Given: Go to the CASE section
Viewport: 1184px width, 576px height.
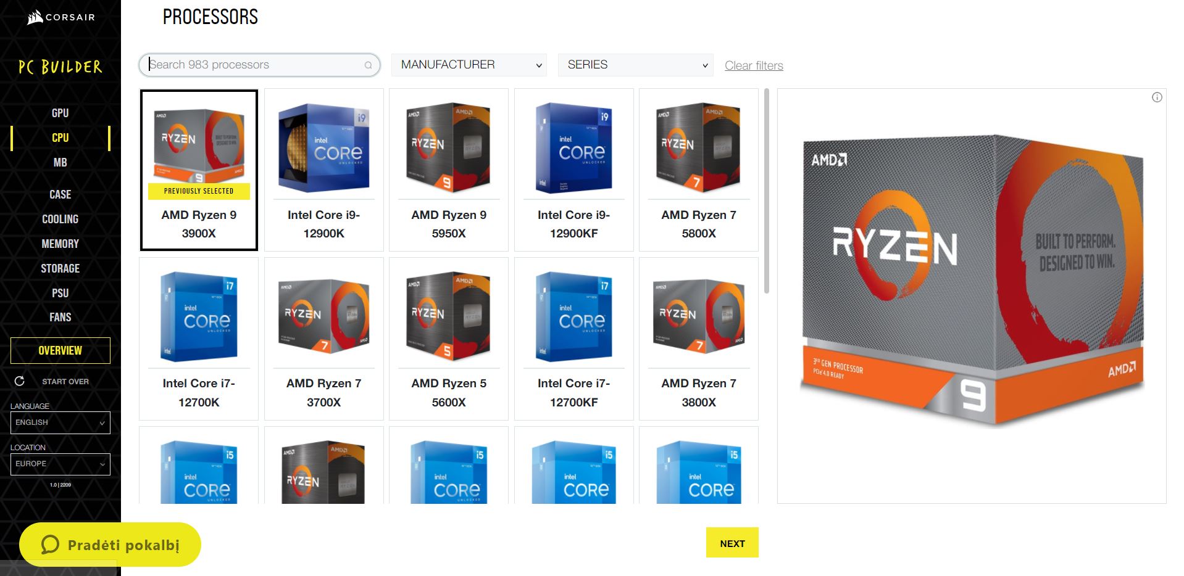Looking at the screenshot, I should (60, 194).
